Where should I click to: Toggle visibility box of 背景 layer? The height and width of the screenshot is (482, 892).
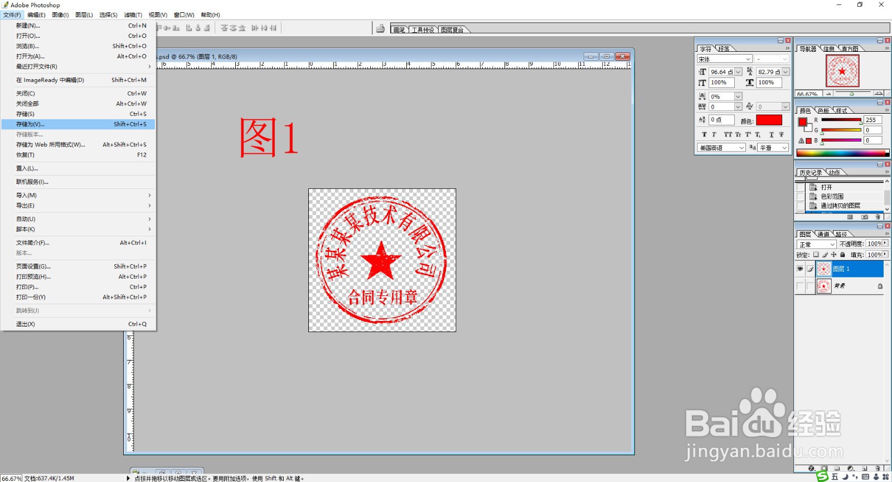click(x=800, y=286)
